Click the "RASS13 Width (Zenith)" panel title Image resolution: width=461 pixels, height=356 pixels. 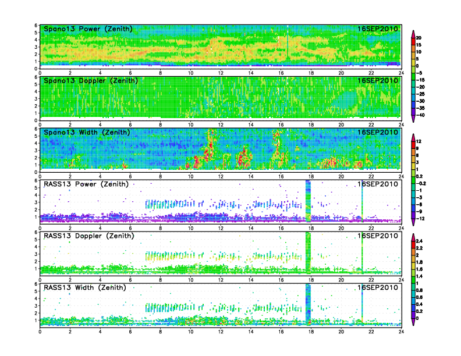(x=84, y=287)
